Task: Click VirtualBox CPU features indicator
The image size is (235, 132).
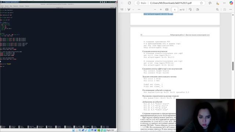Action: [99, 130]
